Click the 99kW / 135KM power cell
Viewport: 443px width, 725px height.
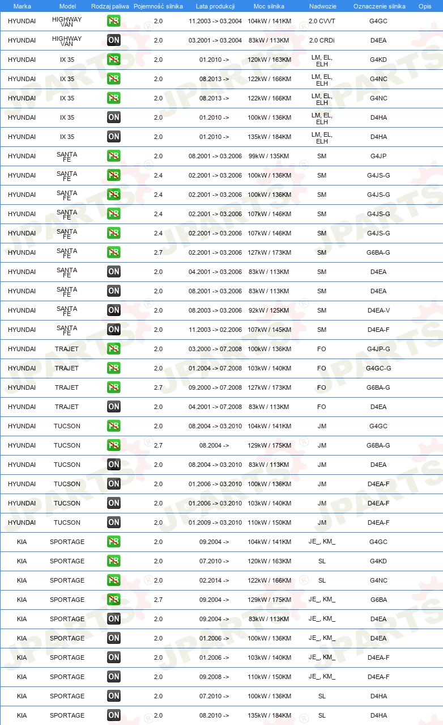click(x=269, y=156)
